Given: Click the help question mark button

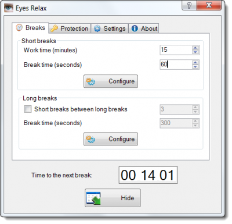Looking at the screenshot, I should (x=189, y=5).
